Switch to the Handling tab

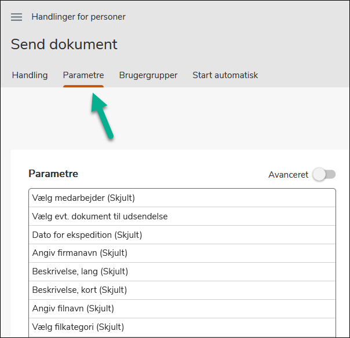pyautogui.click(x=30, y=75)
